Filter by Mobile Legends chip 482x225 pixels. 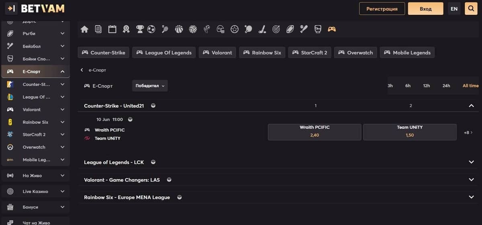(x=407, y=53)
